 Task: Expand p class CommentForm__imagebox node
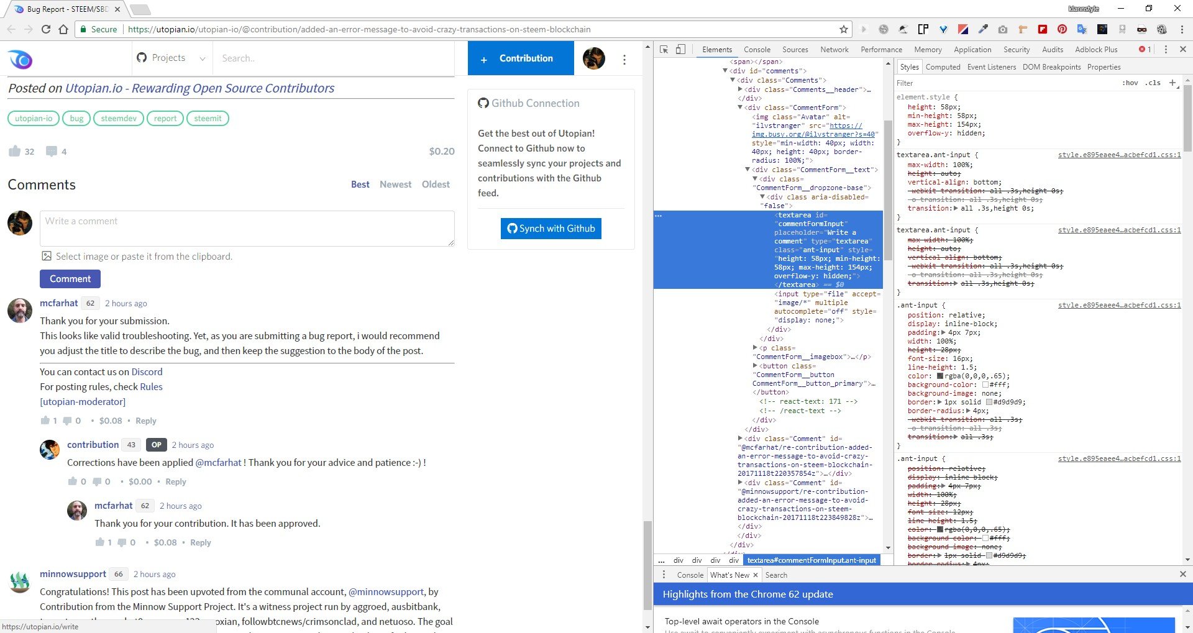pyautogui.click(x=755, y=348)
